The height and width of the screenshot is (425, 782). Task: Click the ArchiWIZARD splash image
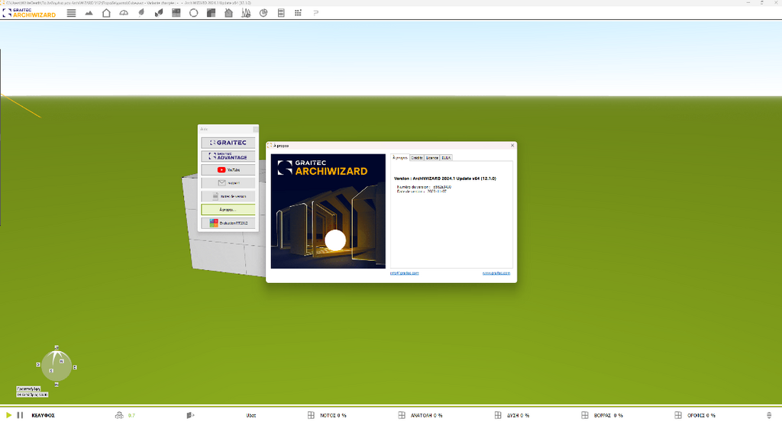click(x=328, y=211)
